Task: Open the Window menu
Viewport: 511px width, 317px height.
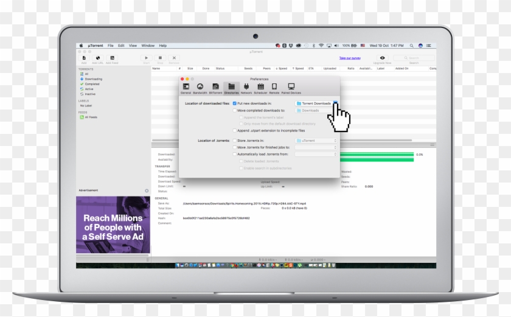Action: coord(148,46)
